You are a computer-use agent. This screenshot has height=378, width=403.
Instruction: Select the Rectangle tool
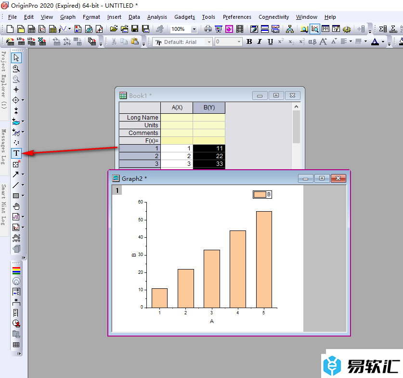tap(16, 196)
